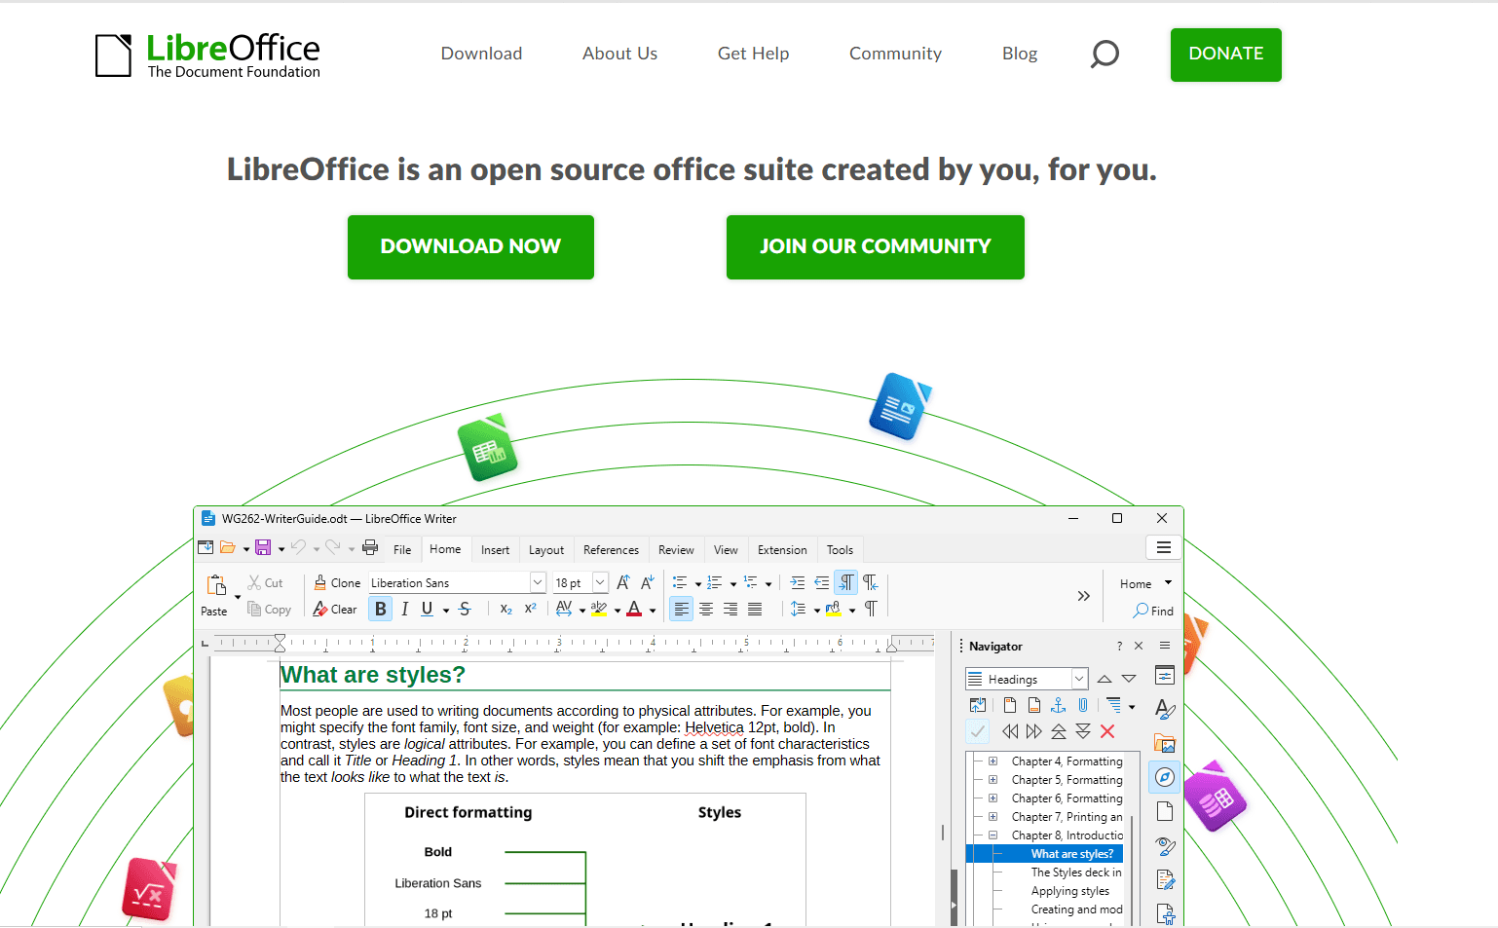Open the Review tab in Writer
Viewport: 1498px width, 928px height.
pyautogui.click(x=676, y=550)
